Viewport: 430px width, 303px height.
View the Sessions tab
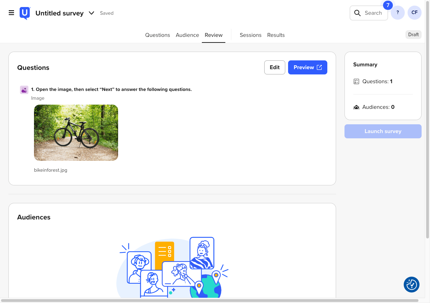(x=250, y=35)
